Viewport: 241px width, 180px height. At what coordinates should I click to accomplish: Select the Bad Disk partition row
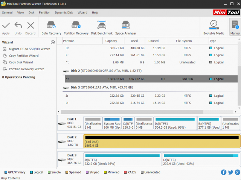click(151, 79)
